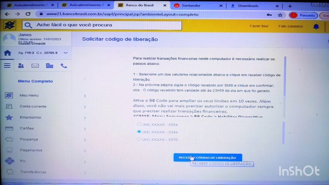This screenshot has width=329, height=185.
Task: Bookmark page with star icon
Action: (280, 15)
